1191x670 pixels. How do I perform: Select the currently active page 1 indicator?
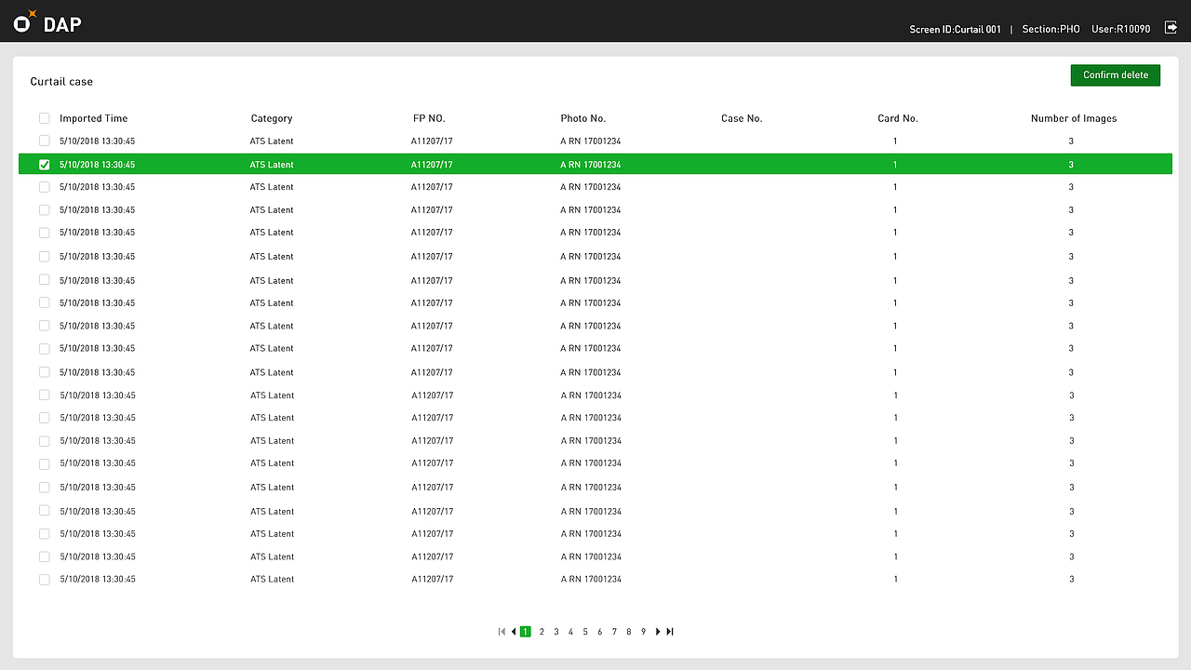point(525,631)
